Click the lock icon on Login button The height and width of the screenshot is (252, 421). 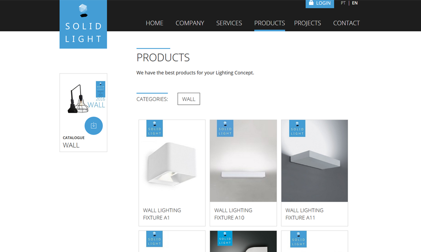[311, 3]
